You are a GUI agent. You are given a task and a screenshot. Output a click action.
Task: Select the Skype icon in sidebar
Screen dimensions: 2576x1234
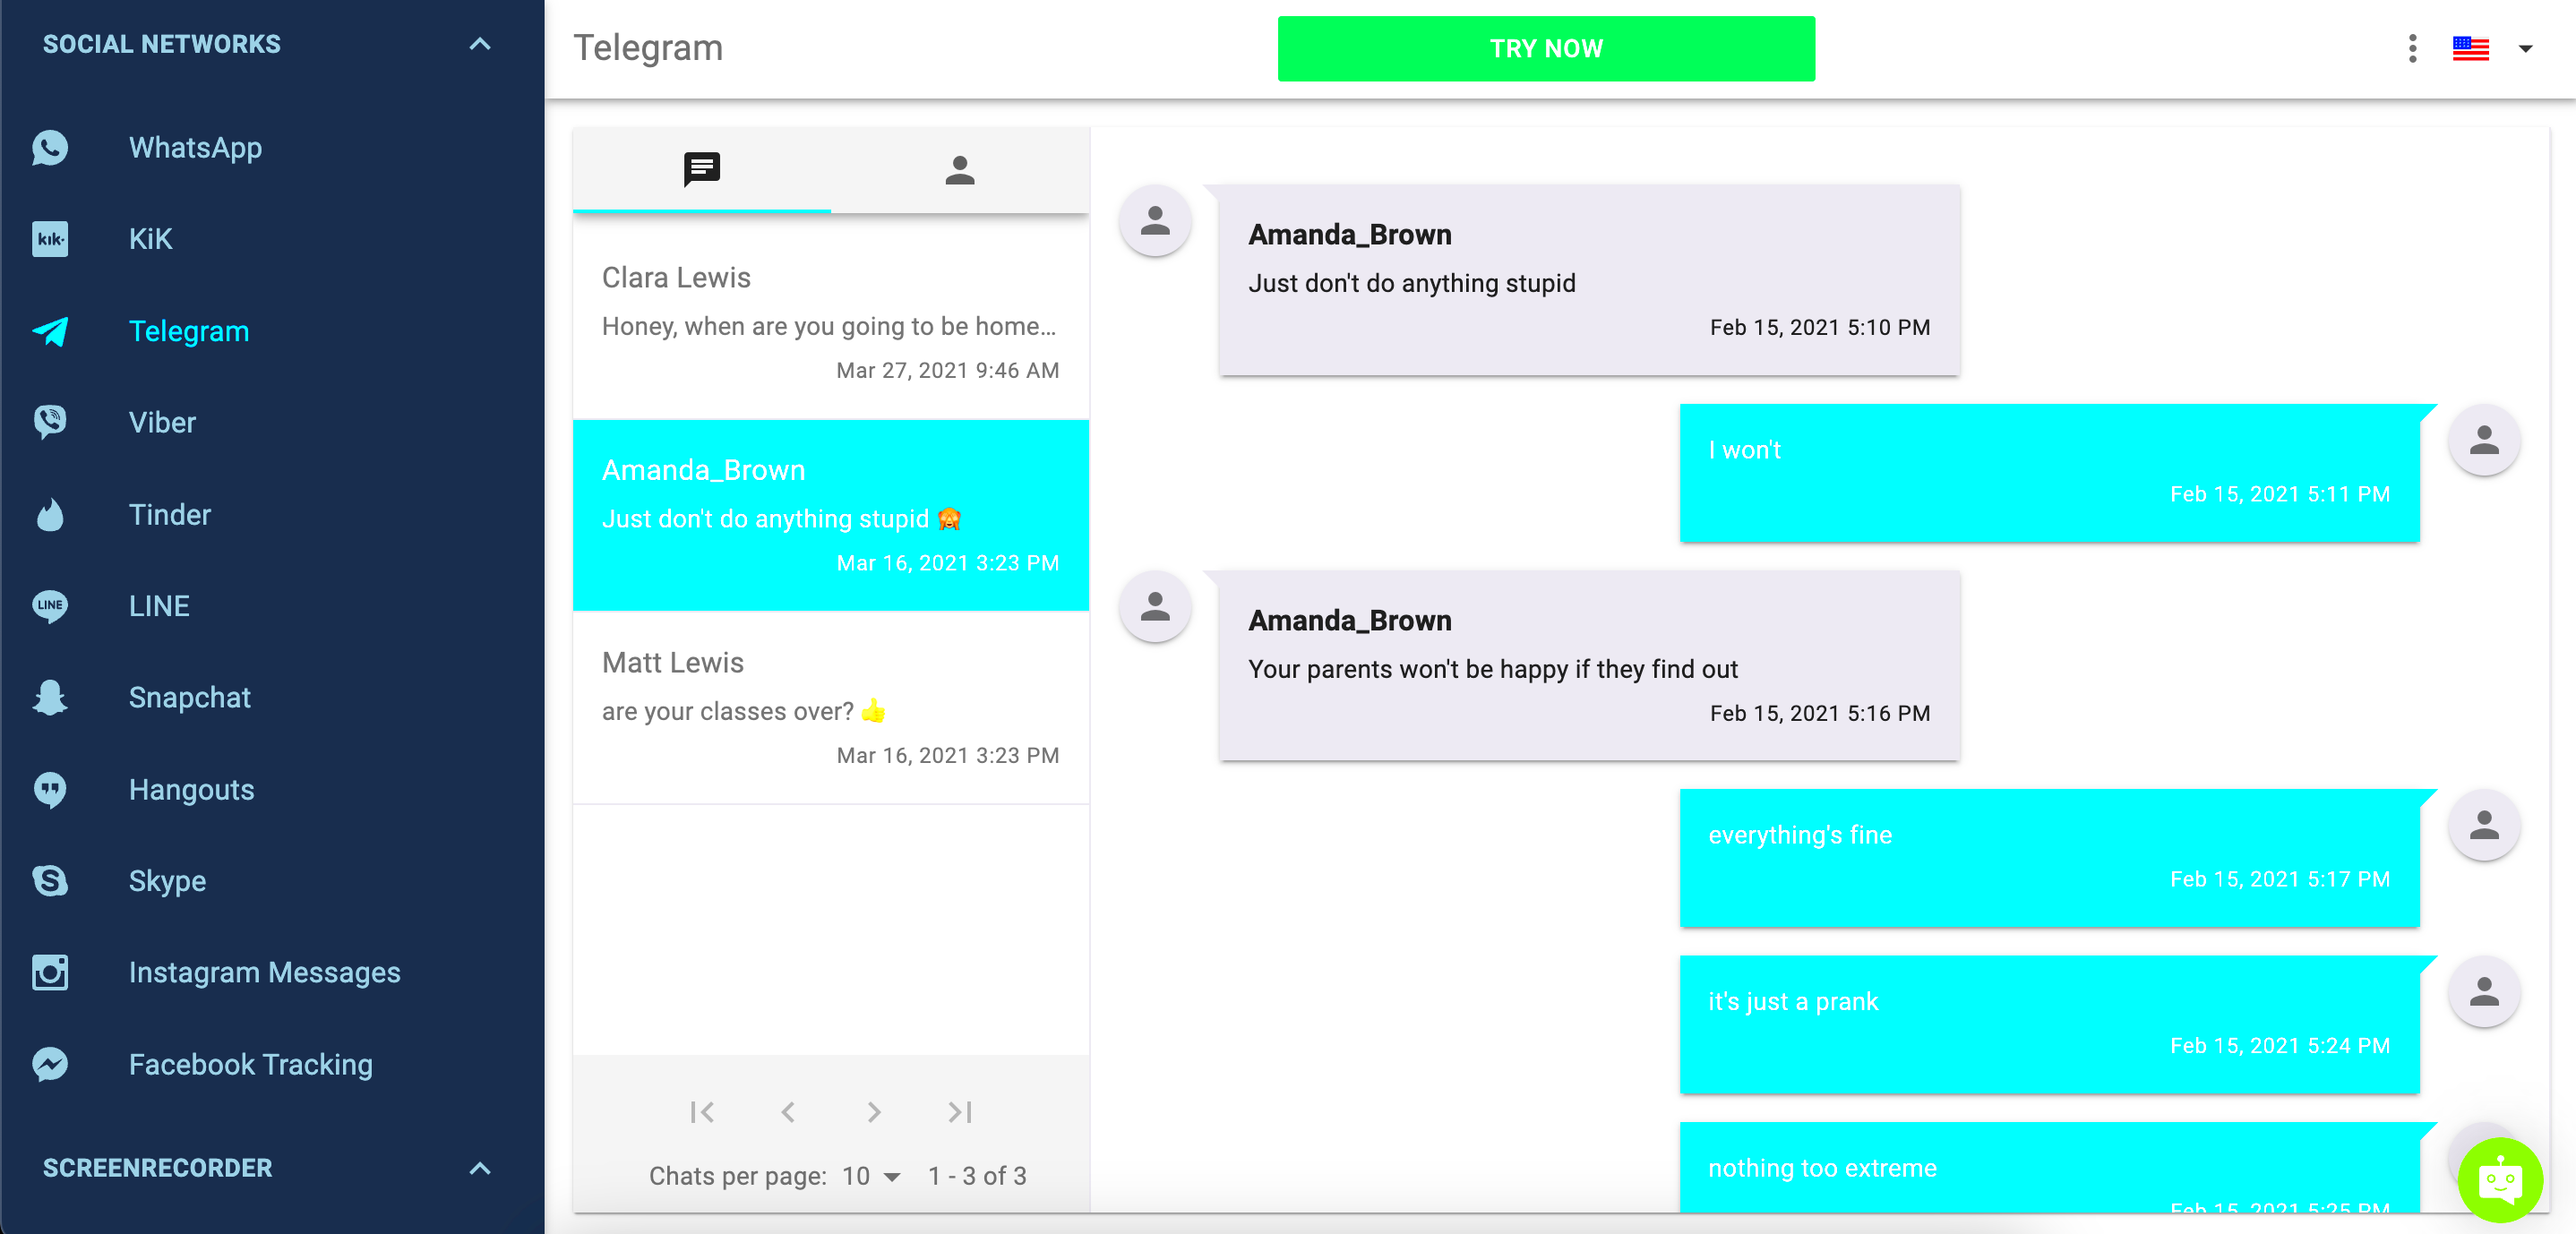[x=49, y=880]
